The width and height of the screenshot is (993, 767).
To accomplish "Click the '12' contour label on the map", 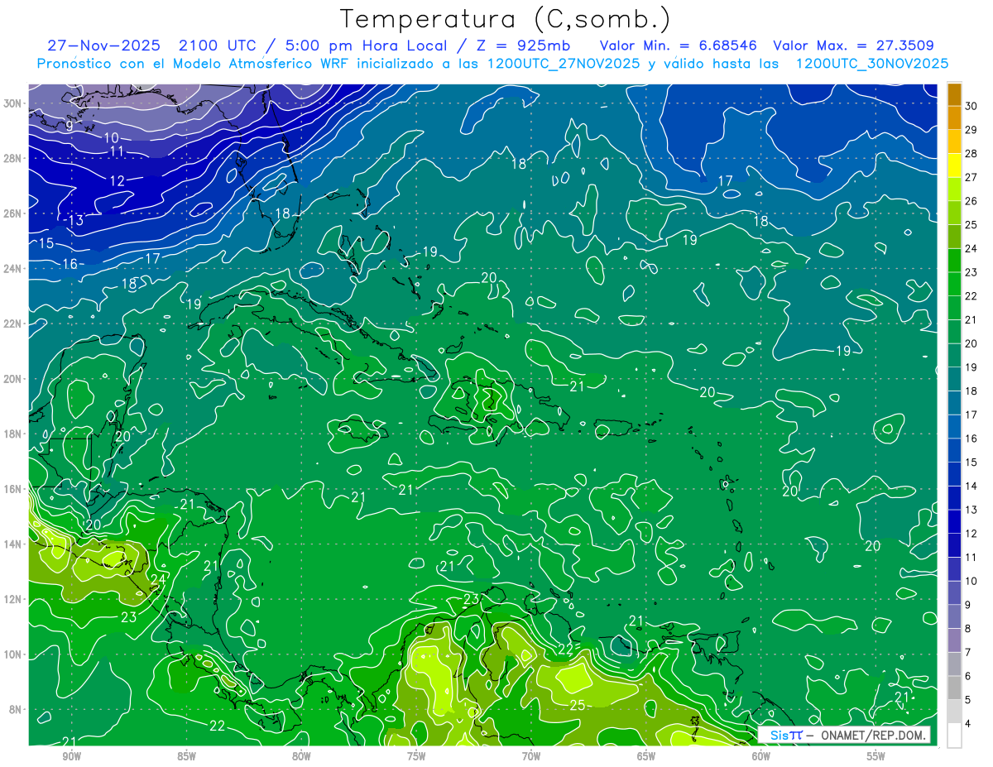I will [118, 181].
